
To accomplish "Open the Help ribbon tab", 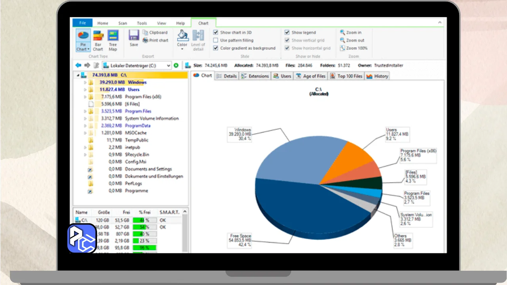I will [x=181, y=23].
